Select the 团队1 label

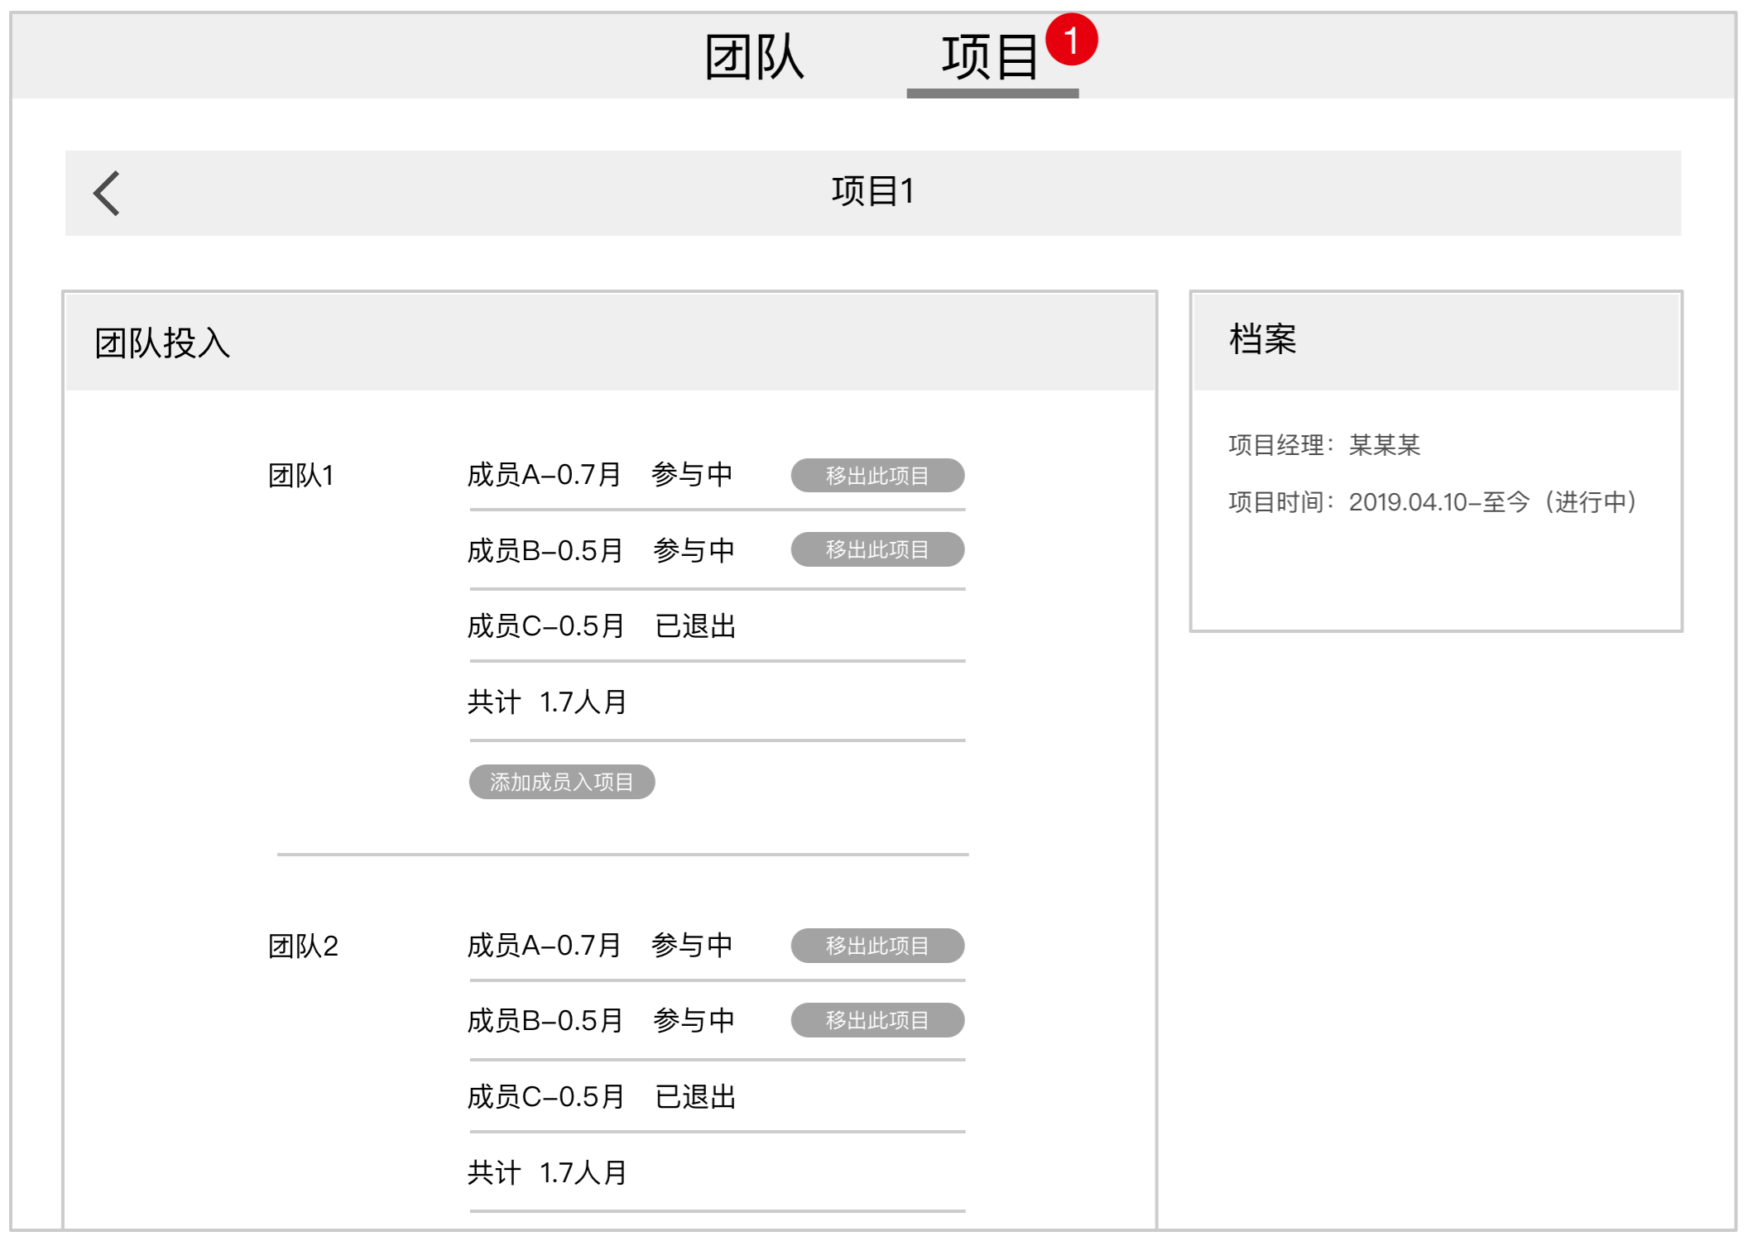301,475
